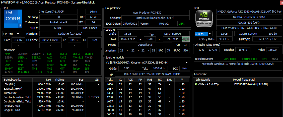Click the ECC value Nein

184,69
